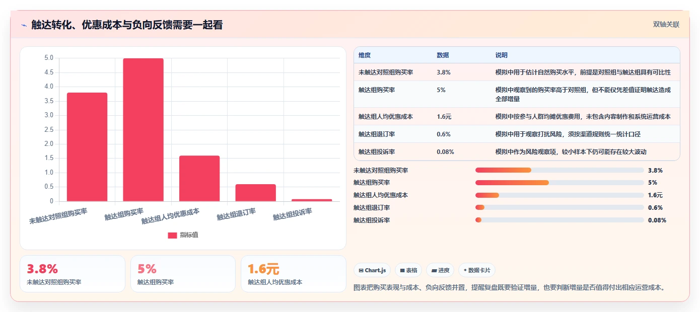This screenshot has width=700, height=312.
Task: Select the 数据卡片 tag chip
Action: click(476, 270)
